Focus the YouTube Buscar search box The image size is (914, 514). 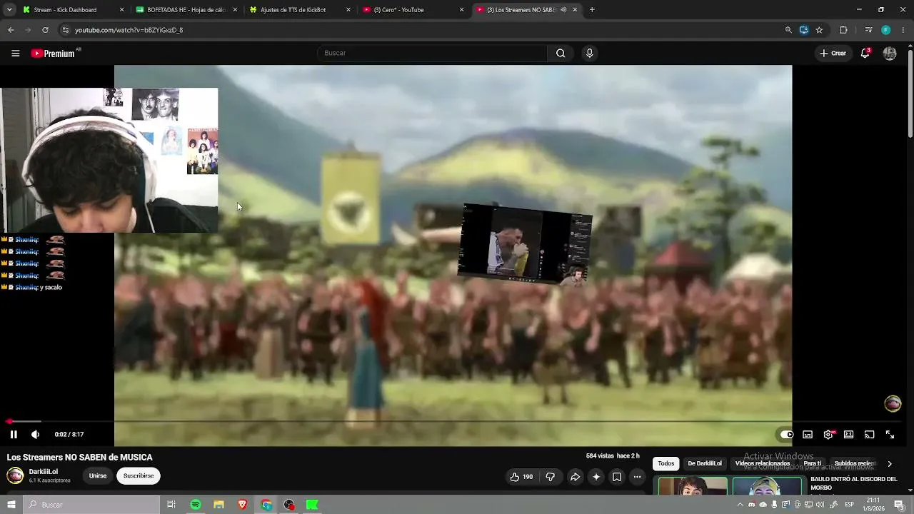pyautogui.click(x=432, y=53)
